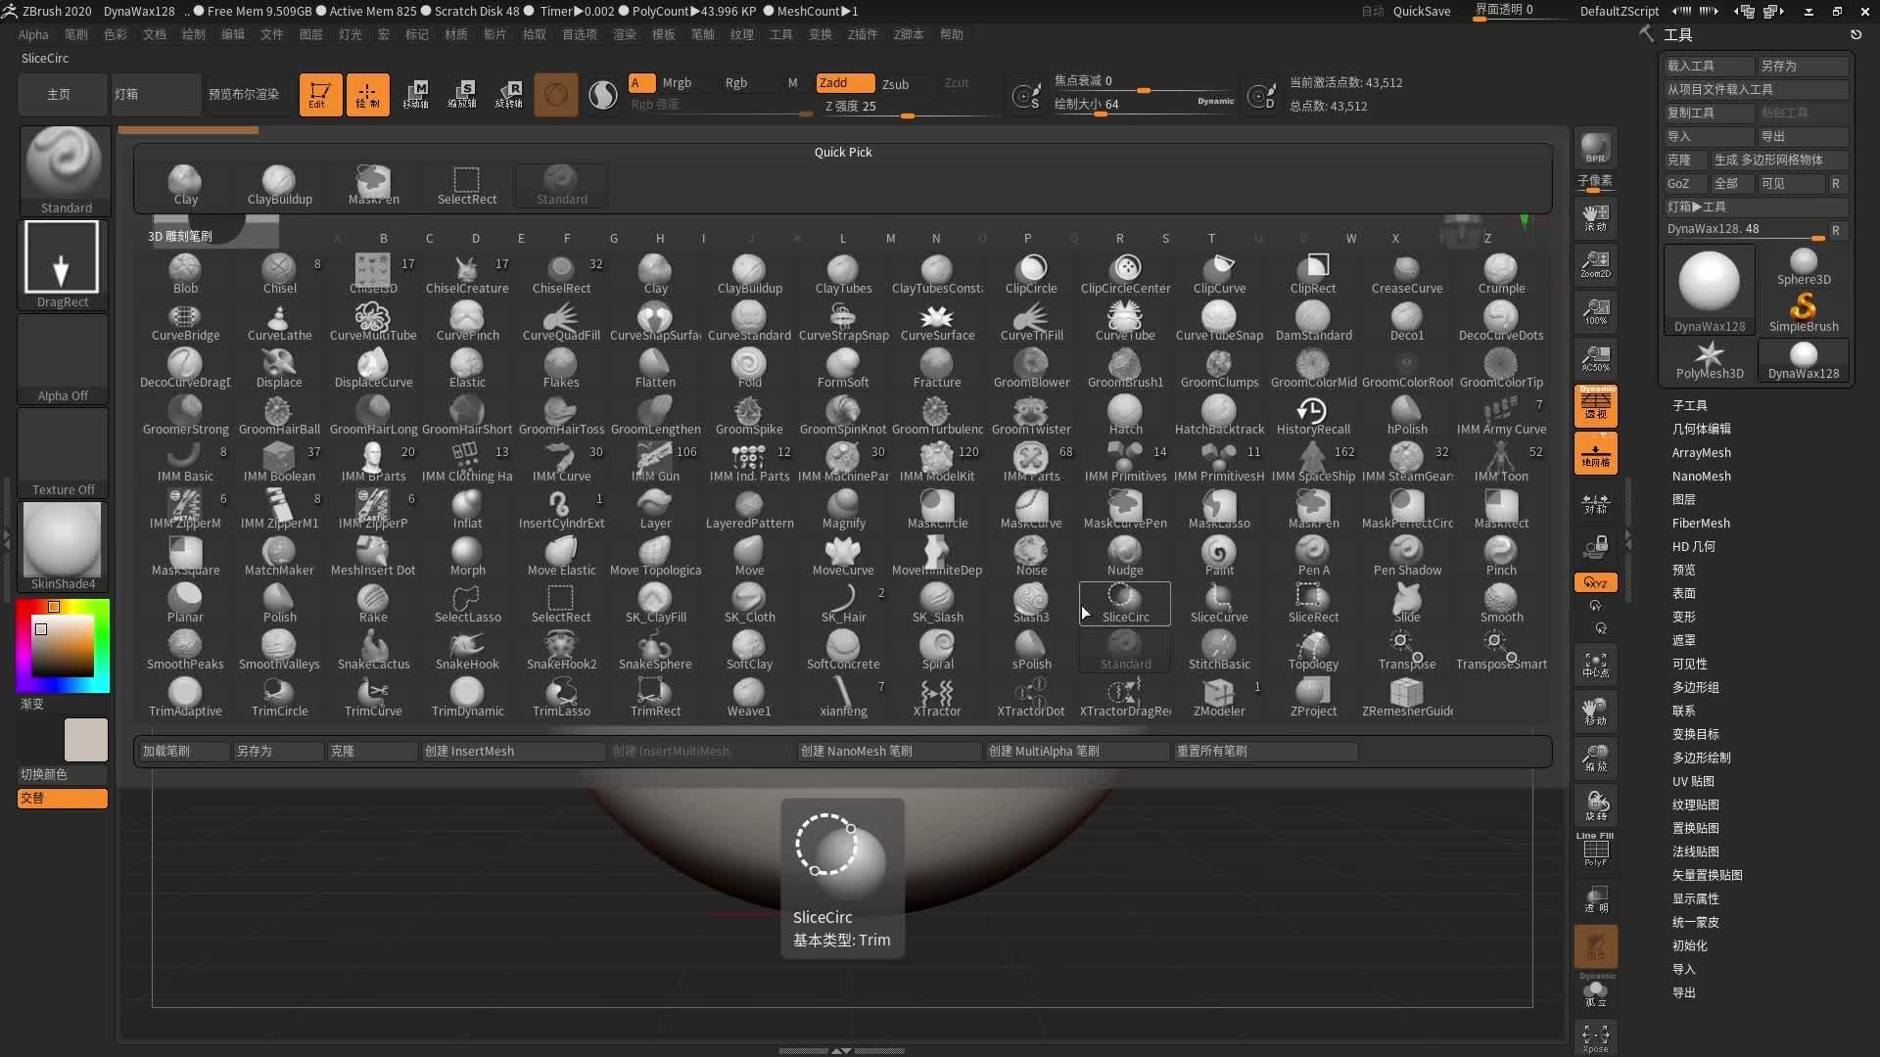Select the CurveTube brush
The image size is (1880, 1057).
1125,321
